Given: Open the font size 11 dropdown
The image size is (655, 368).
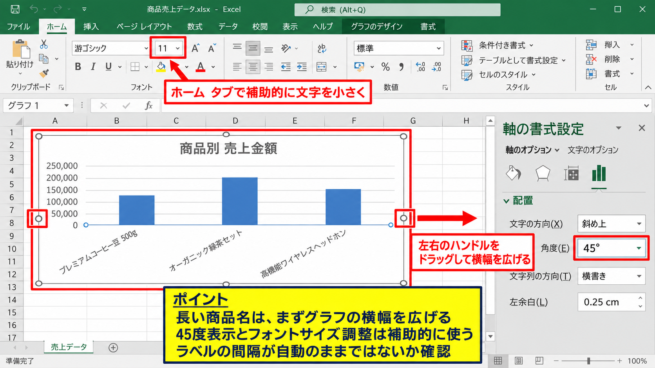Looking at the screenshot, I should point(178,48).
